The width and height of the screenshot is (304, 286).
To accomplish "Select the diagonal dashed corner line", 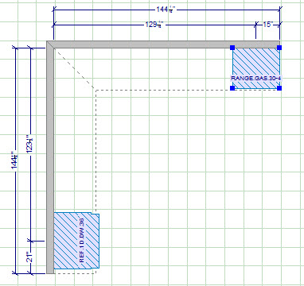I will pos(75,69).
